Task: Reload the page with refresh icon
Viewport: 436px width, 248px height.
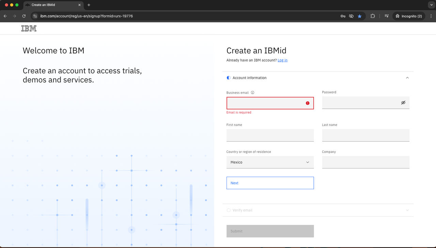Action: pos(24,16)
